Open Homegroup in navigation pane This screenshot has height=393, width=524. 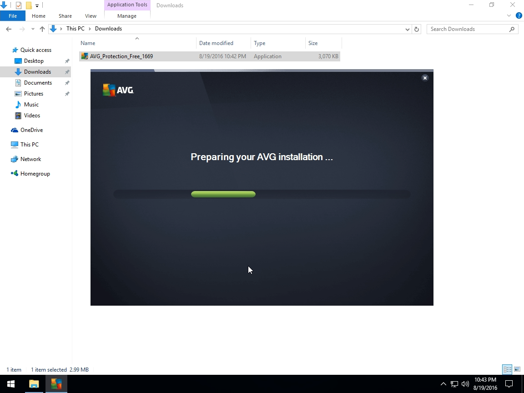(x=35, y=174)
